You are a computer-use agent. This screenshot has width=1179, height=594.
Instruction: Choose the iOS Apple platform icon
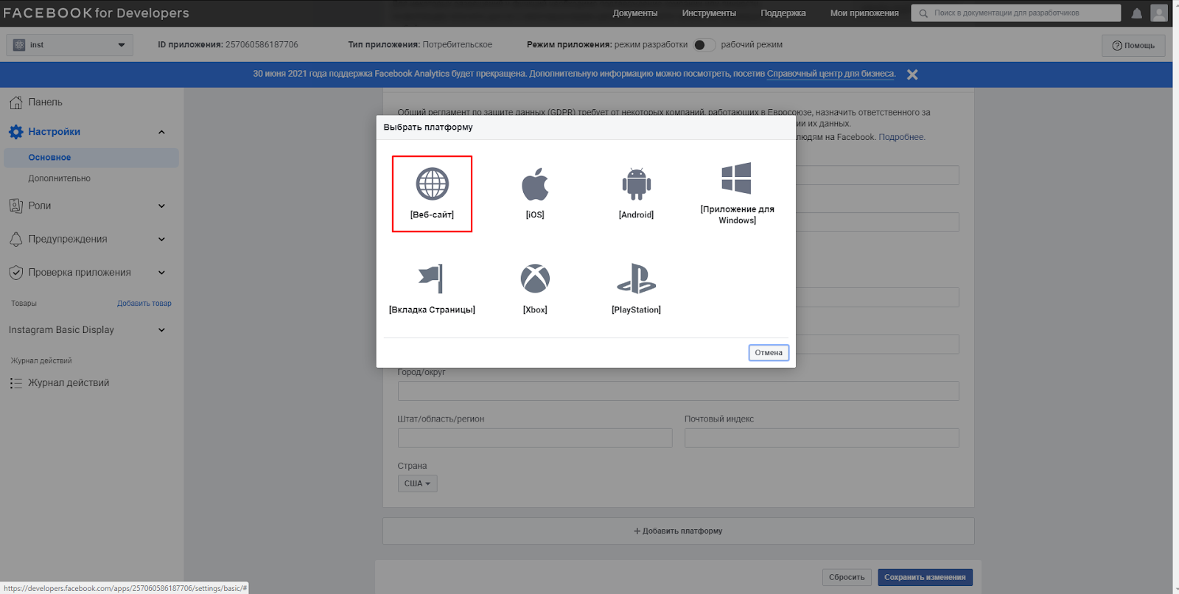(x=535, y=184)
